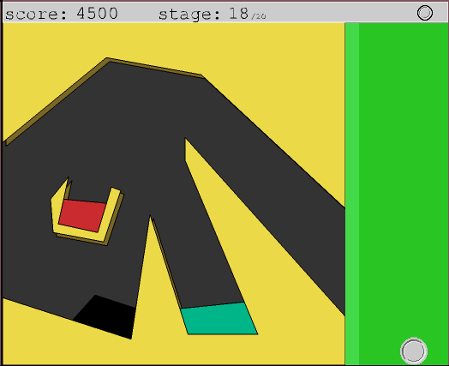This screenshot has height=366, width=449.
Task: Click the grey ball in the green zone
Action: (414, 351)
